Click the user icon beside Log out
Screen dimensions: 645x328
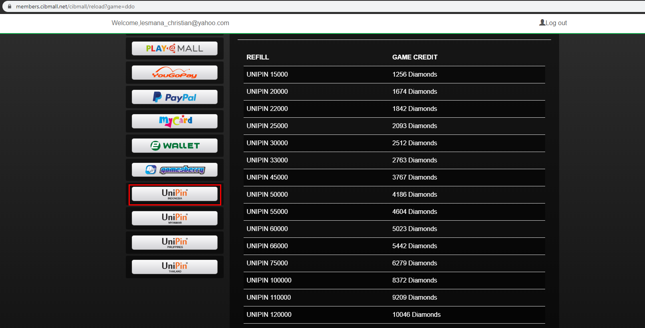(542, 23)
